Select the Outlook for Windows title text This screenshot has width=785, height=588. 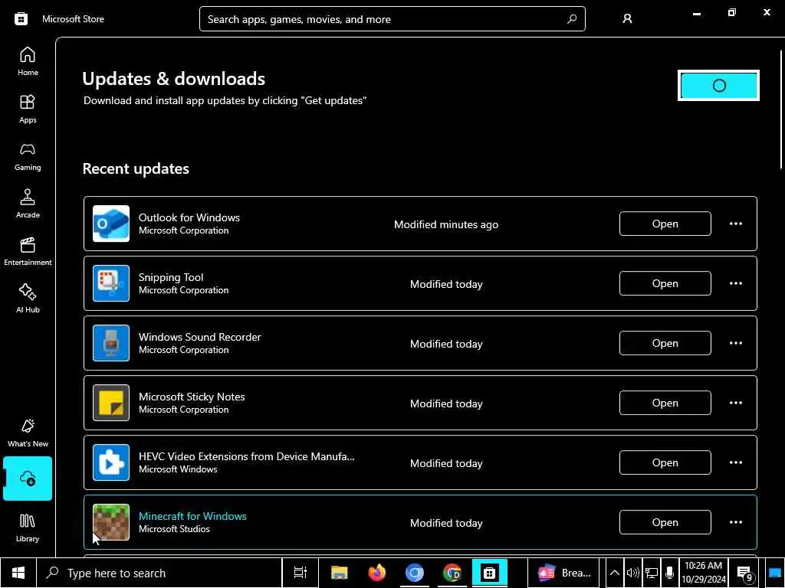pos(189,217)
